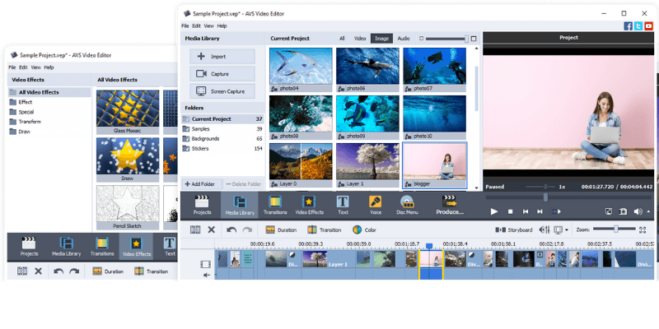Click the timeline Zoom slider
659x329 pixels.
[x=615, y=229]
